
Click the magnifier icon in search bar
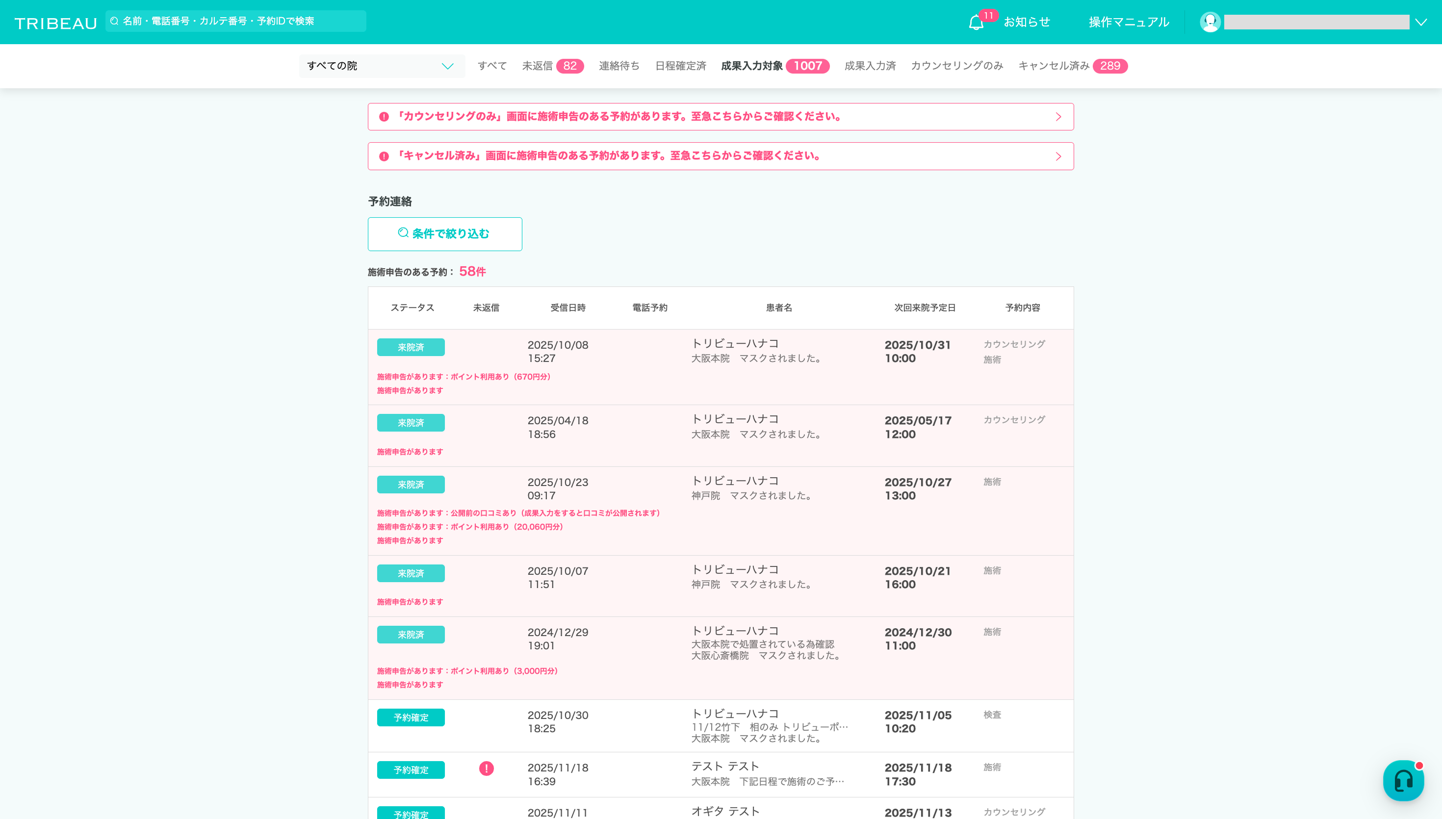point(115,22)
